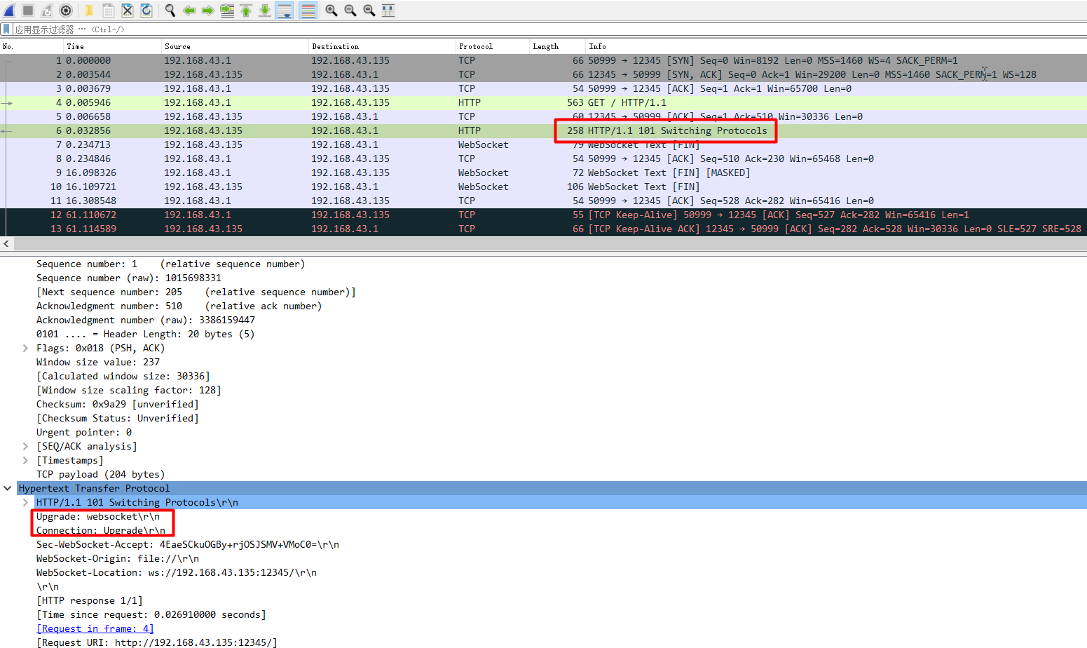The image size is (1087, 648).
Task: Follow the Request in frame: 4 link
Action: tap(95, 628)
